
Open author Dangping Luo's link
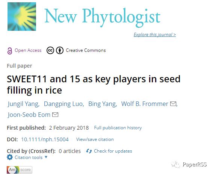coord(64,104)
